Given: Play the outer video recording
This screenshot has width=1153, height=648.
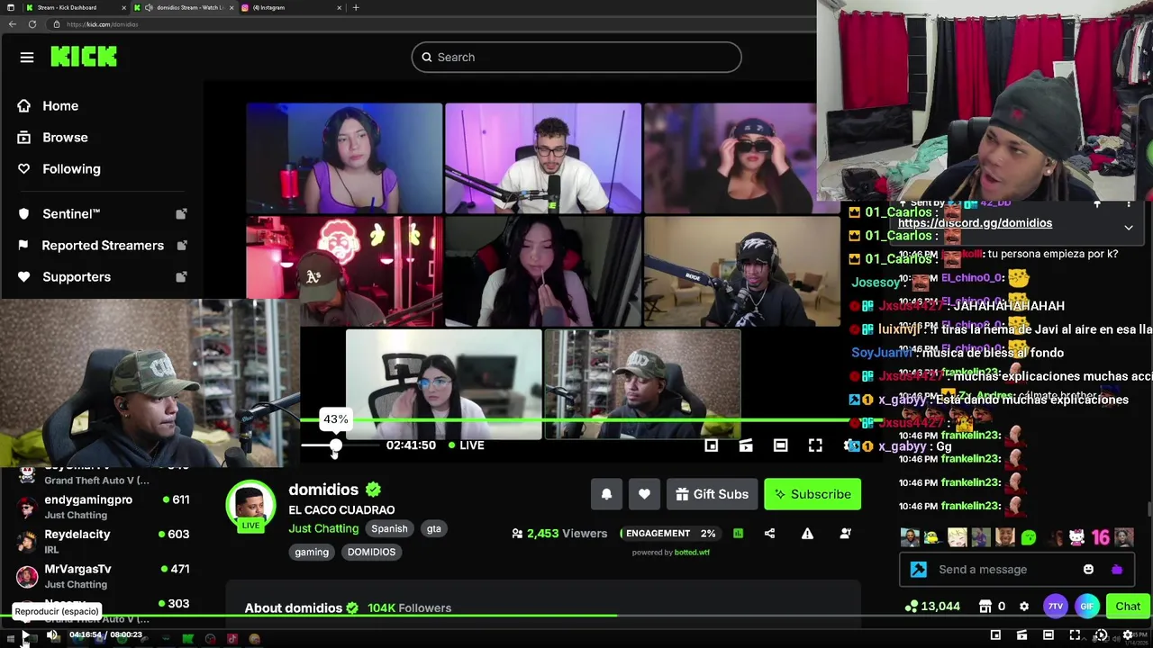Looking at the screenshot, I should coord(26,636).
